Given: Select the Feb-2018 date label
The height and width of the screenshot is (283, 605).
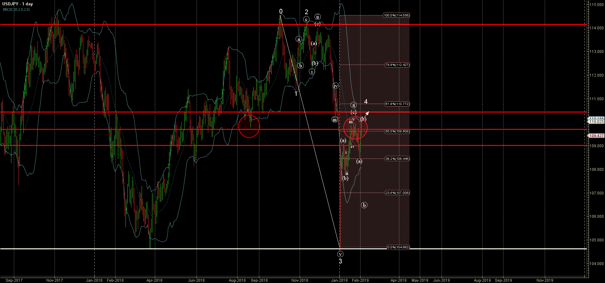Looking at the screenshot, I should tap(115, 280).
